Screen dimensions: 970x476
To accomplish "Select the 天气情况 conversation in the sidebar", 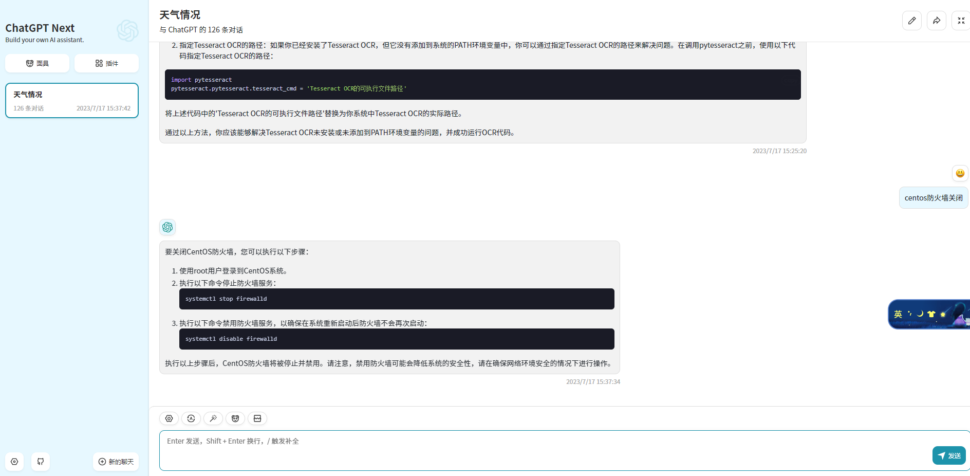I will tap(72, 101).
